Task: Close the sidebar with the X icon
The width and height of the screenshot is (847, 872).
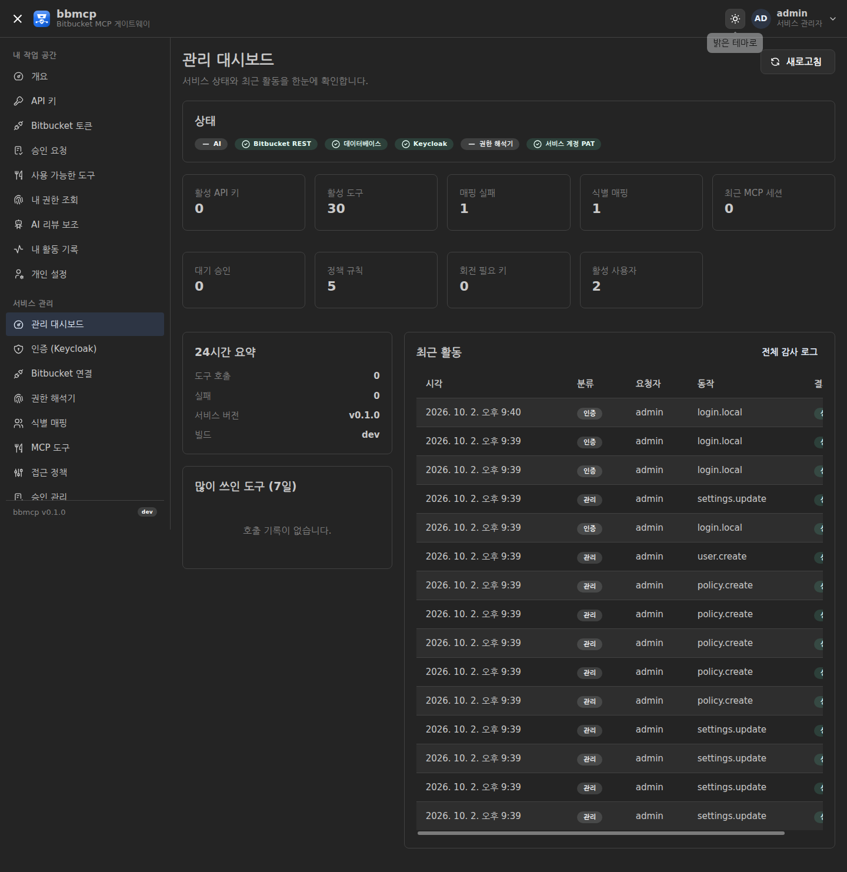Action: [x=18, y=19]
